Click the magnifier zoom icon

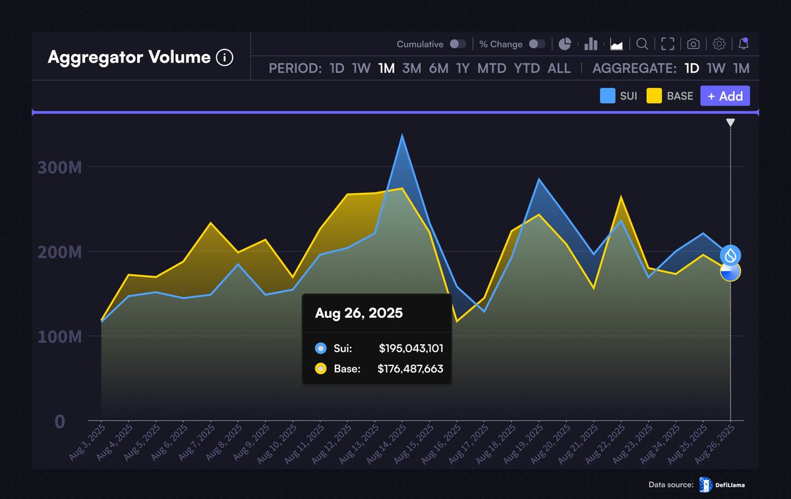point(642,44)
